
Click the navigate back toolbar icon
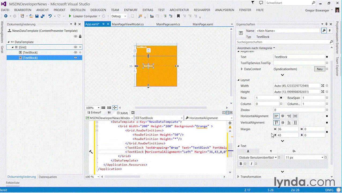point(6,16)
